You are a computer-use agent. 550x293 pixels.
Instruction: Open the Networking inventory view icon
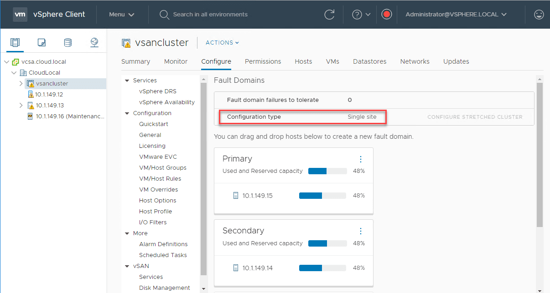(94, 43)
